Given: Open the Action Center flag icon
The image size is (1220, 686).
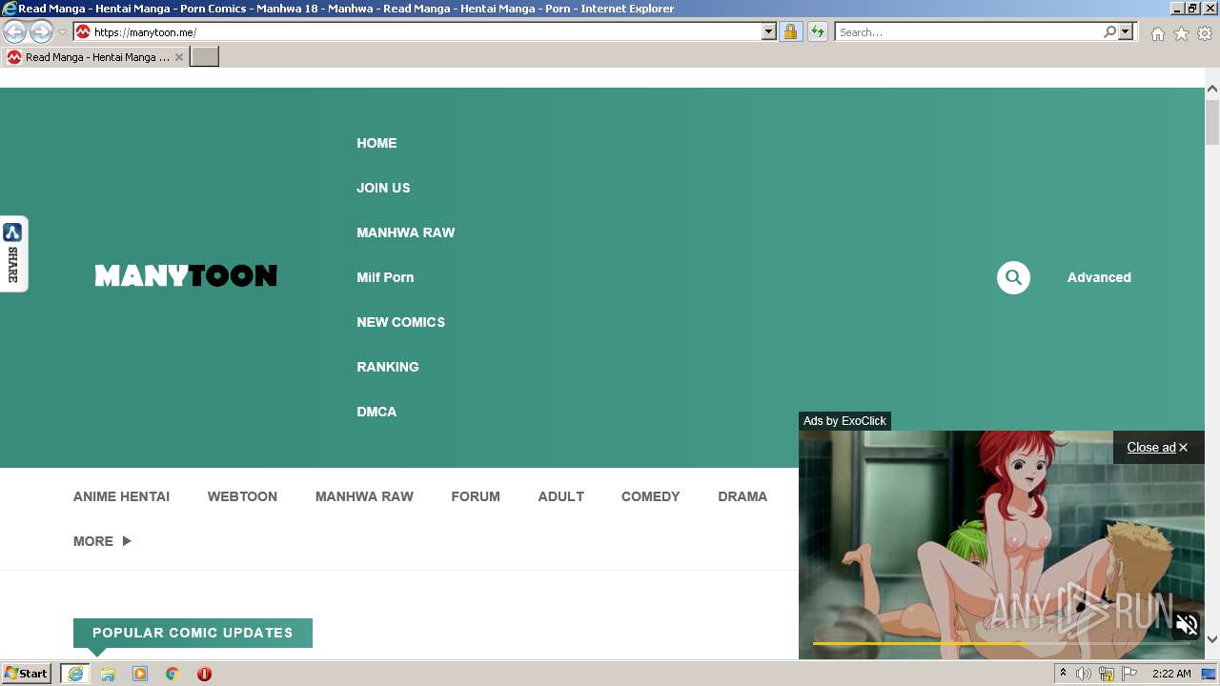Looking at the screenshot, I should 1129,674.
